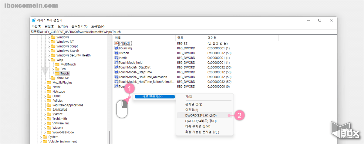The width and height of the screenshot is (364, 144).
Task: Click the MultiTouch folder icon
Action: (57, 64)
